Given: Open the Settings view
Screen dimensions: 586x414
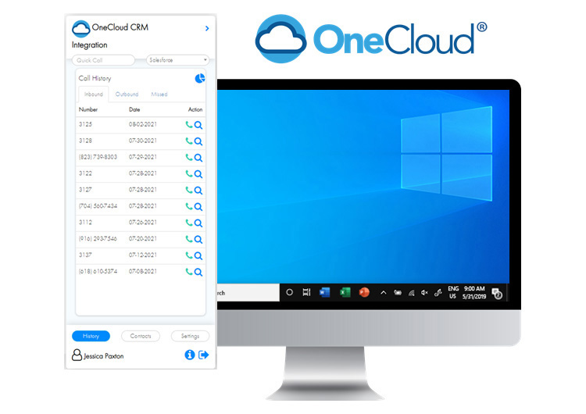Looking at the screenshot, I should click(x=190, y=337).
